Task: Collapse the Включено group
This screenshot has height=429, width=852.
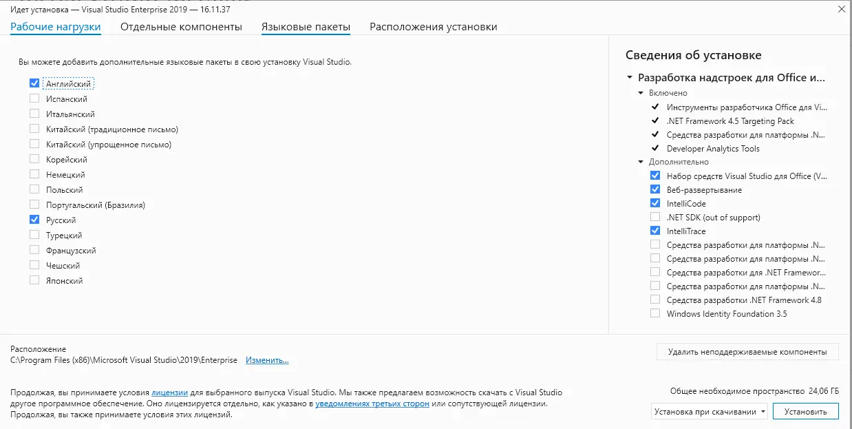Action: pyautogui.click(x=641, y=93)
